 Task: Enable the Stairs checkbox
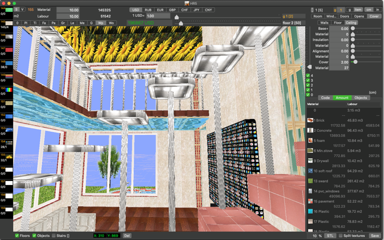click(x=54, y=236)
